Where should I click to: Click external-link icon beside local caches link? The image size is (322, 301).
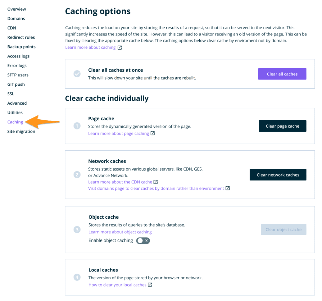point(150,285)
